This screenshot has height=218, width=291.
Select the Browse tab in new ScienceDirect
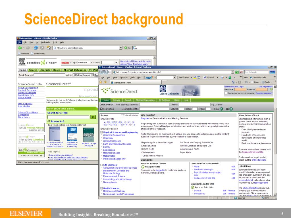117,100
